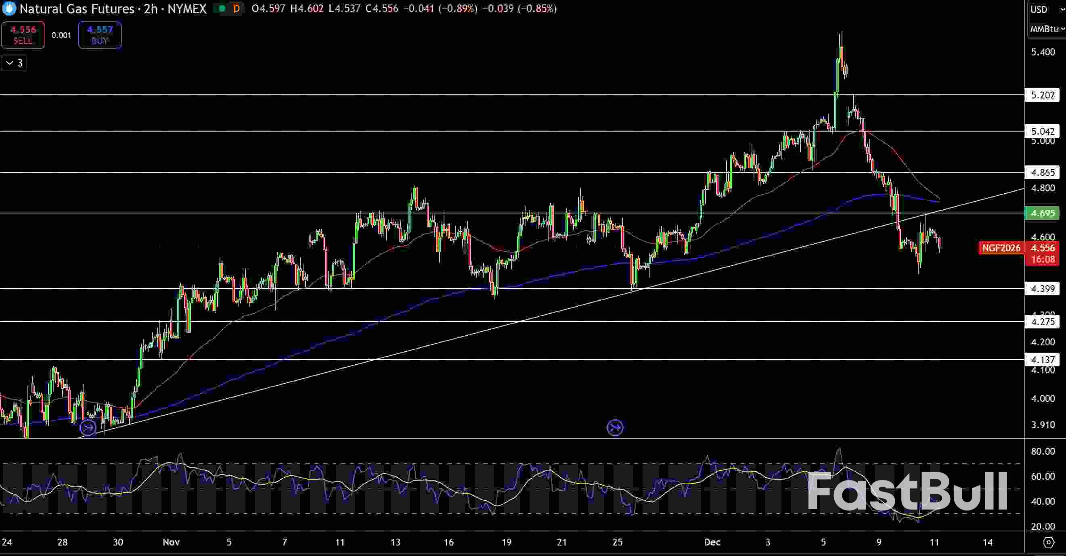Toggle the BUY quote panel active state

pos(99,35)
